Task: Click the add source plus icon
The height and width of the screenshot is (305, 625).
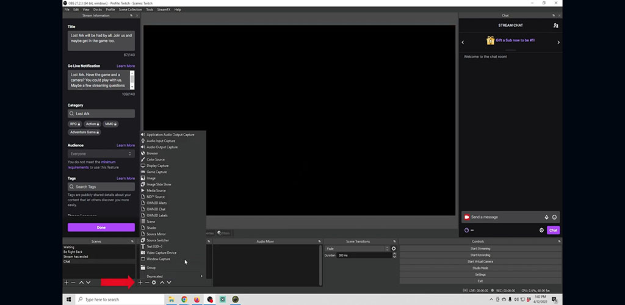Action: [140, 282]
